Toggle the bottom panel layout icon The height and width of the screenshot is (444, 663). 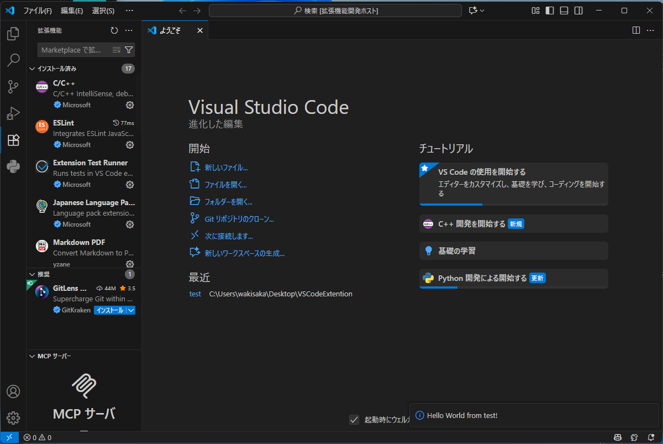pos(564,11)
